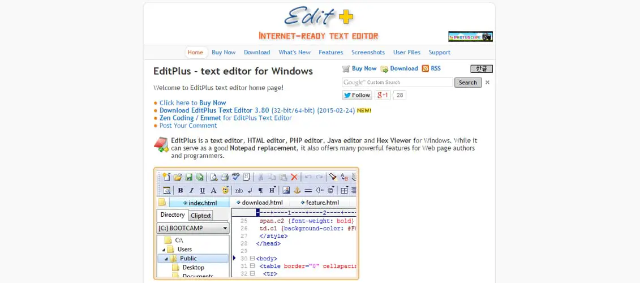Image resolution: width=640 pixels, height=283 pixels.
Task: Click the Post Your Comment link
Action: 188,126
